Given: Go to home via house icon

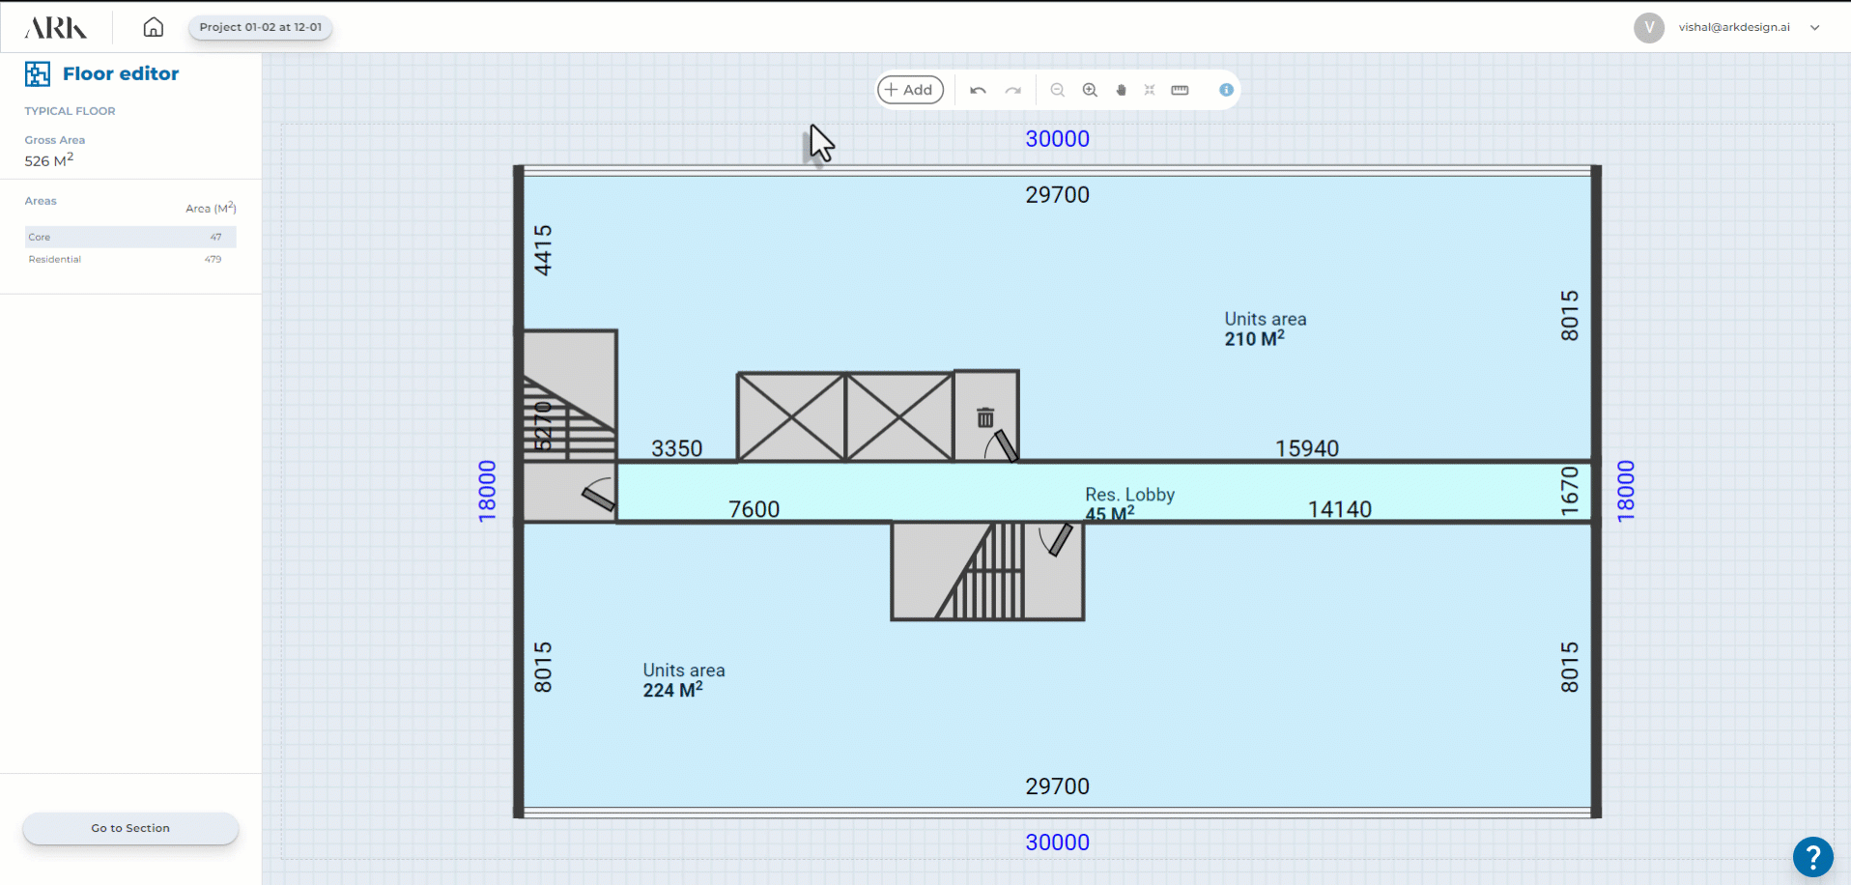Looking at the screenshot, I should pos(154,27).
